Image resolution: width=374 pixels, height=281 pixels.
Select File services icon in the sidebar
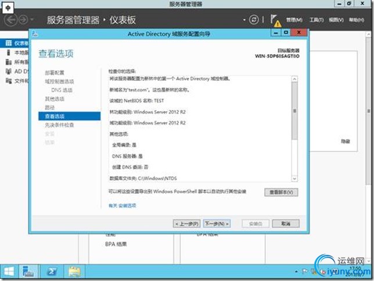pos(9,81)
